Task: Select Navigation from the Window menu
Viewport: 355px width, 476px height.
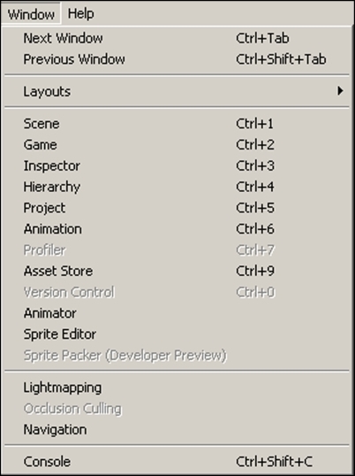Action: pyautogui.click(x=177, y=430)
